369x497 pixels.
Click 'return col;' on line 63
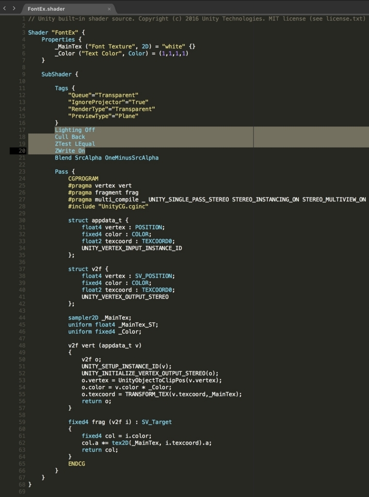tap(100, 450)
